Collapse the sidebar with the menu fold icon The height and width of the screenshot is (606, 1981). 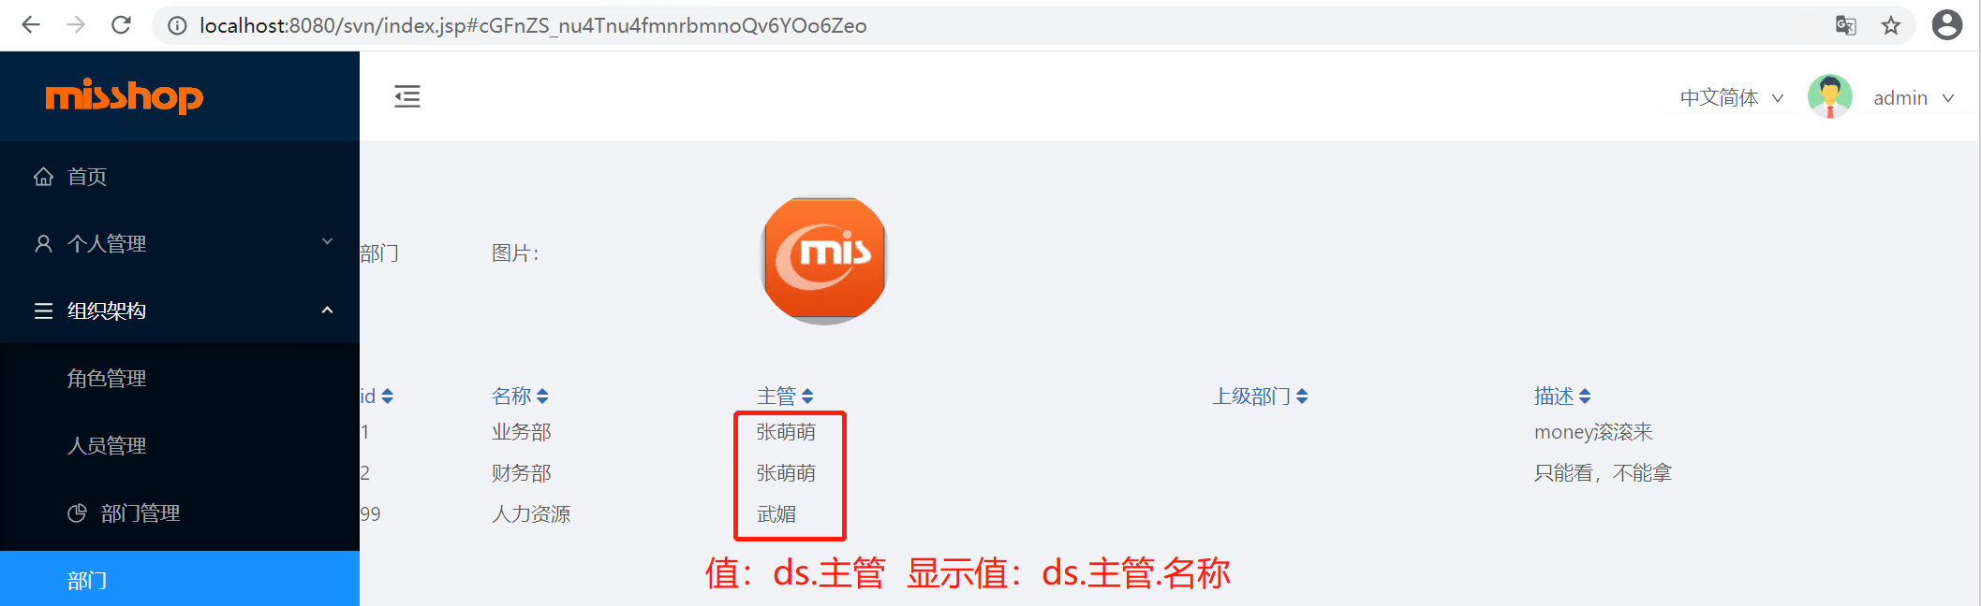[407, 96]
